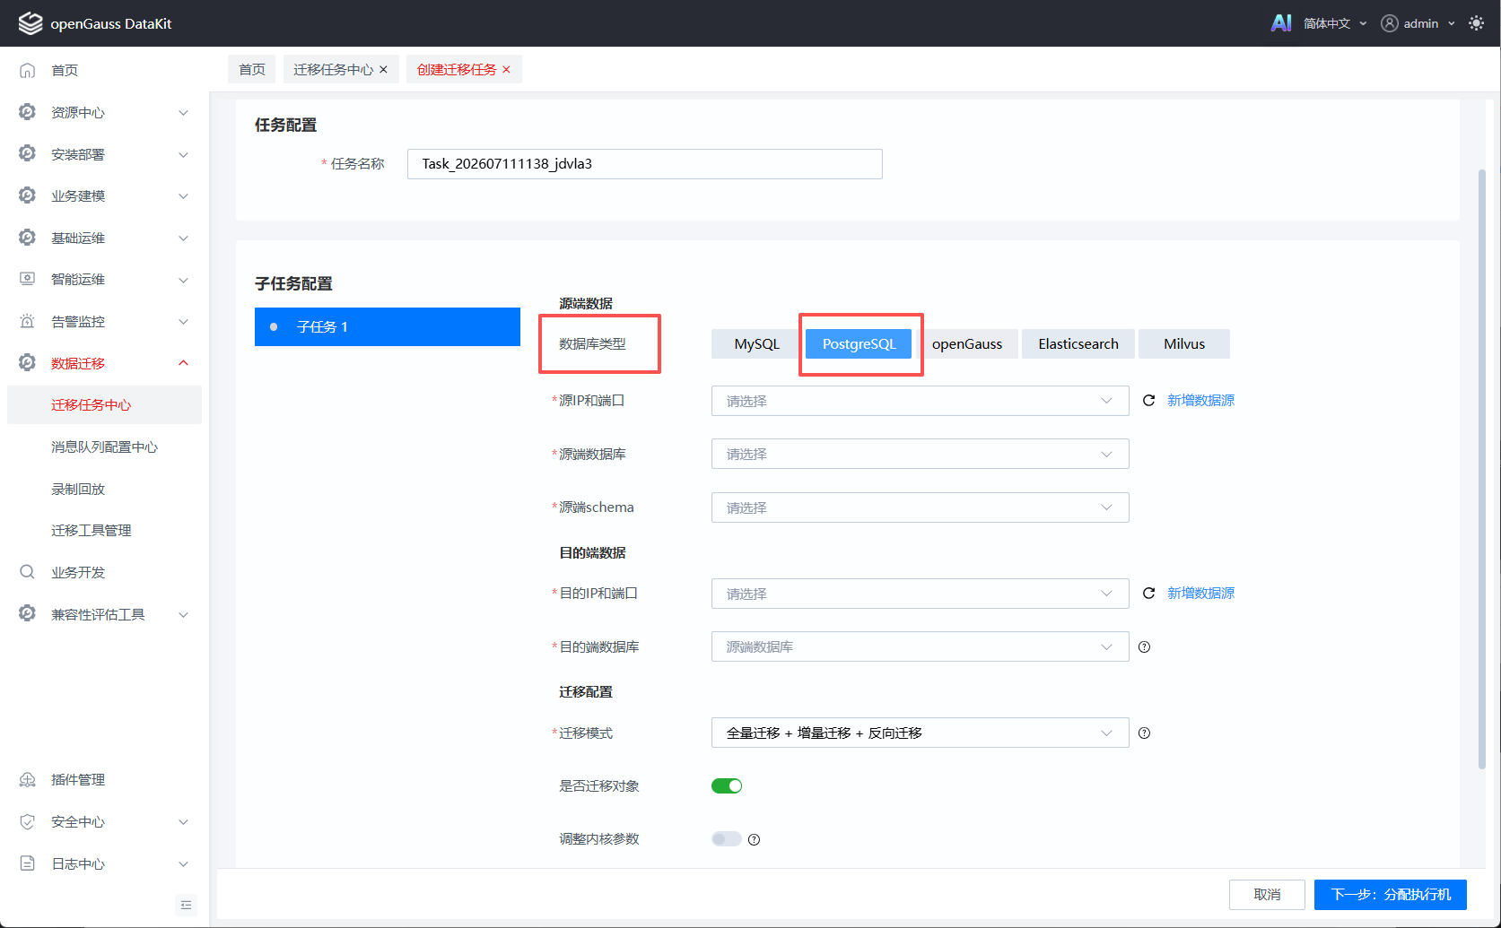The width and height of the screenshot is (1501, 928).
Task: Open 消息队列配置中心 in sidebar
Action: (104, 447)
